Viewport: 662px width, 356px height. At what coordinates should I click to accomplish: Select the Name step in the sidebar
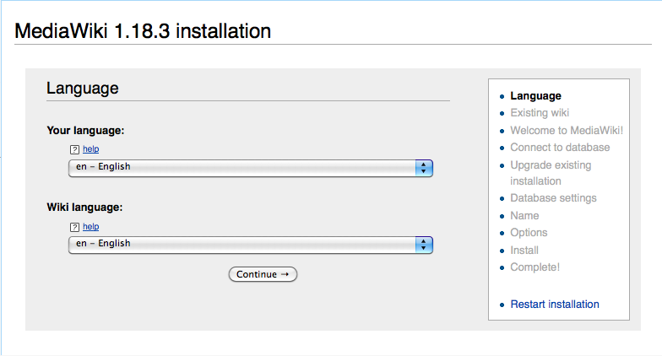point(524,216)
